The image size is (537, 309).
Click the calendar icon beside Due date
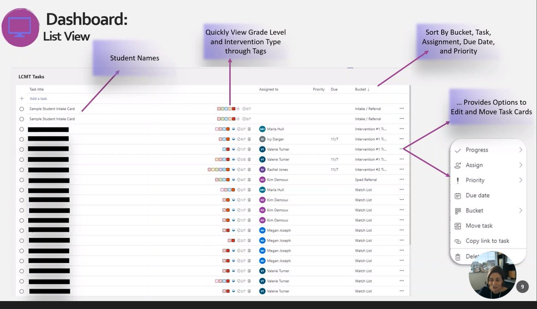pyautogui.click(x=457, y=196)
